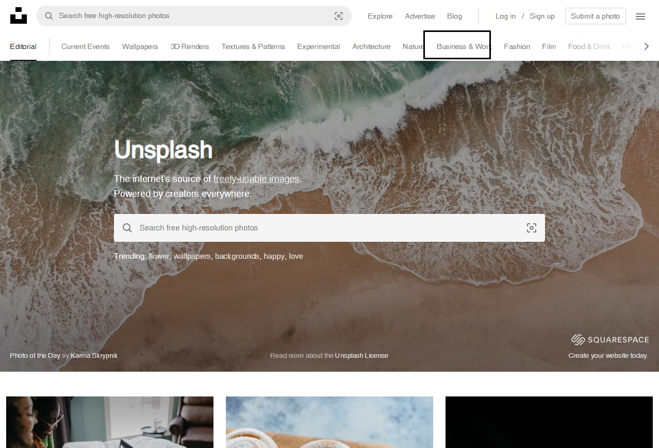Focus the hero search input field

tap(329, 228)
